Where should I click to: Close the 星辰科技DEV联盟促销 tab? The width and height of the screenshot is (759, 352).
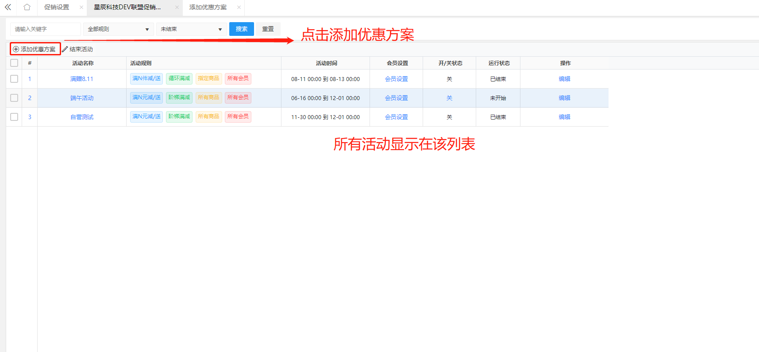click(x=177, y=7)
